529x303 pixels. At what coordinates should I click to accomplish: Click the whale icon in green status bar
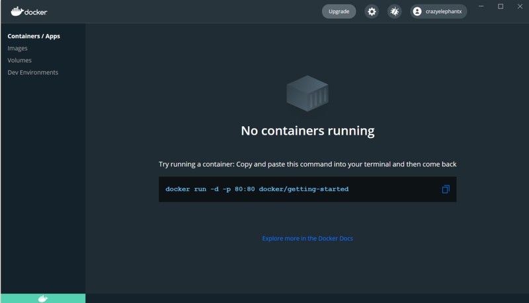43,298
